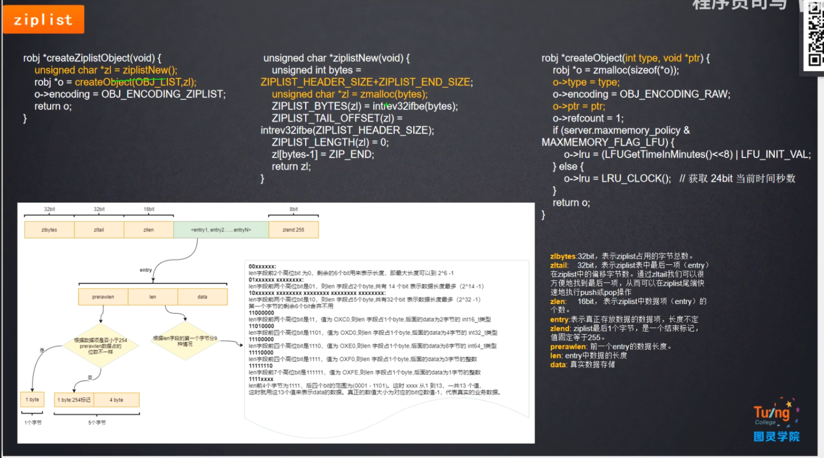824x458 pixels.
Task: Click the 'prerawlen: 前一个entry的数据长度' description line
Action: 611,347
